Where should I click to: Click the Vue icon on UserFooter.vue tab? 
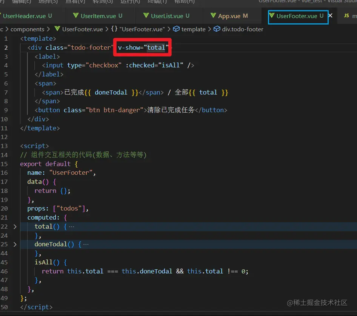pos(272,15)
